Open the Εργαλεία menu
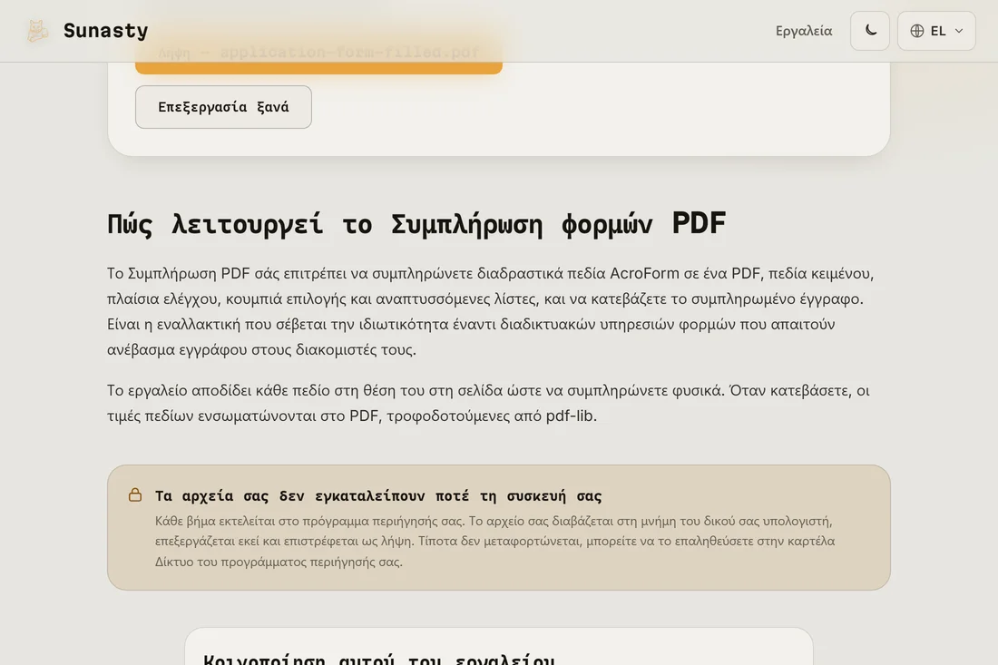This screenshot has height=665, width=998. (x=804, y=31)
